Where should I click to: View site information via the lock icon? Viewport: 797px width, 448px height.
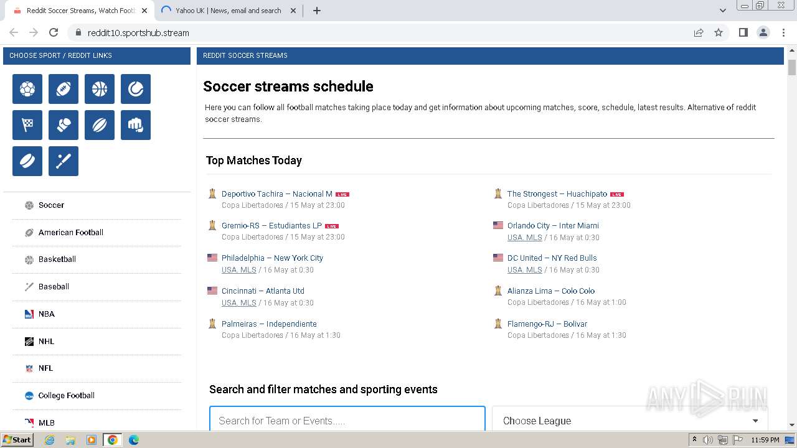pos(78,32)
